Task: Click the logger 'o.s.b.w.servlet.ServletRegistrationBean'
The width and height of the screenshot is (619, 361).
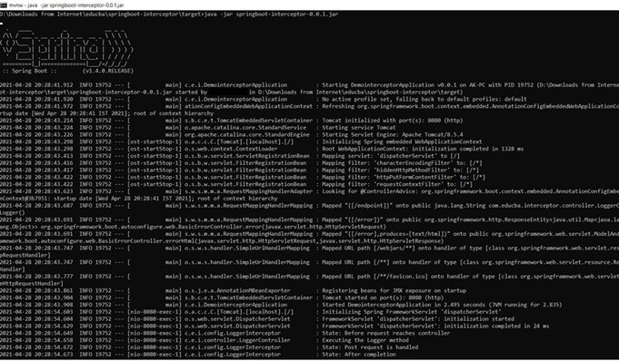Action: pos(246,156)
